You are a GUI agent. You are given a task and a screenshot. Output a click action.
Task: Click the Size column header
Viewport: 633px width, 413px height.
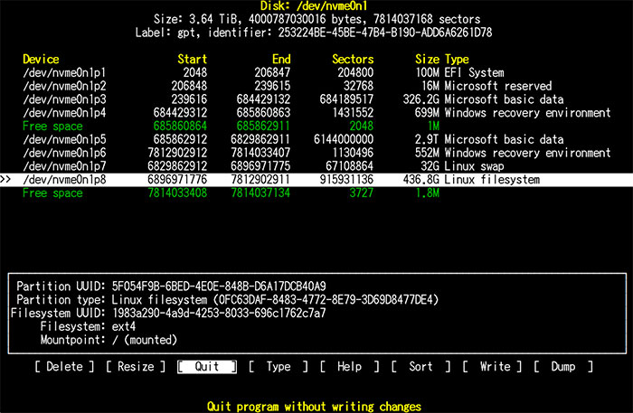pyautogui.click(x=427, y=60)
